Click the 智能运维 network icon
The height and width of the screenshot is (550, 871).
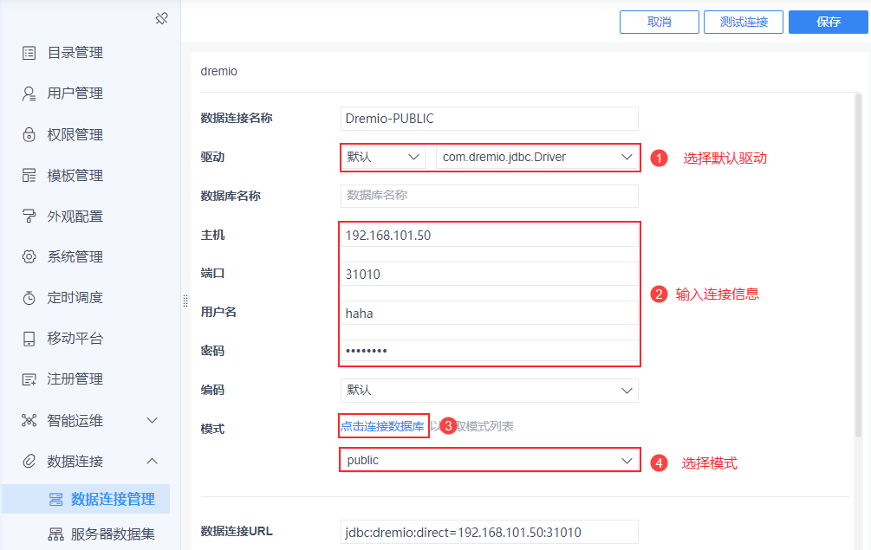[29, 420]
